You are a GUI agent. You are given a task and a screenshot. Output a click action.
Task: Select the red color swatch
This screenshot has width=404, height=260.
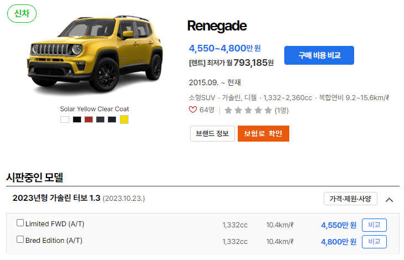tap(89, 119)
